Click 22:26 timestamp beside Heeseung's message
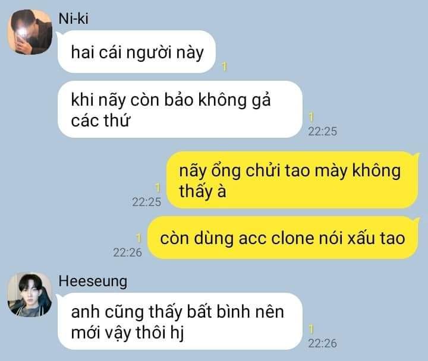The height and width of the screenshot is (361, 428). point(322,343)
